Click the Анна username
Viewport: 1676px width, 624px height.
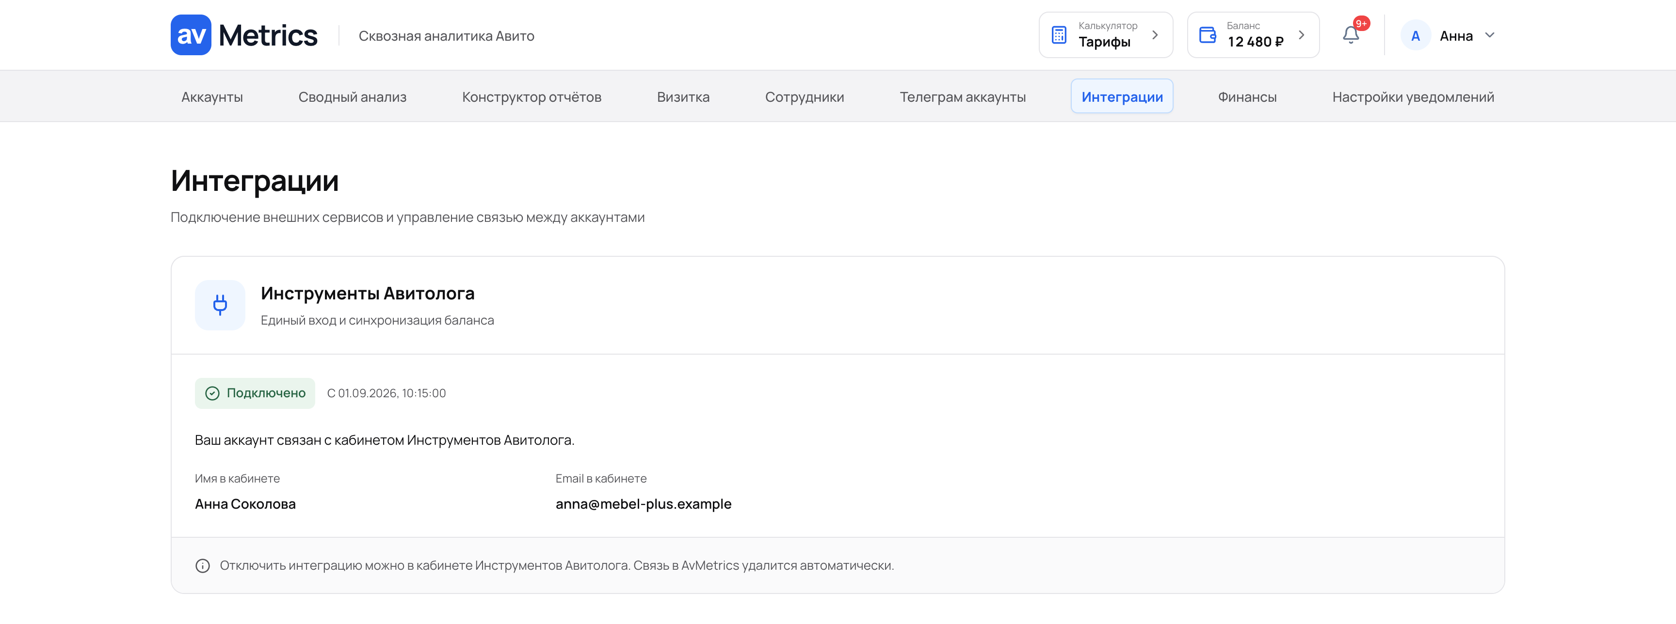point(1456,36)
